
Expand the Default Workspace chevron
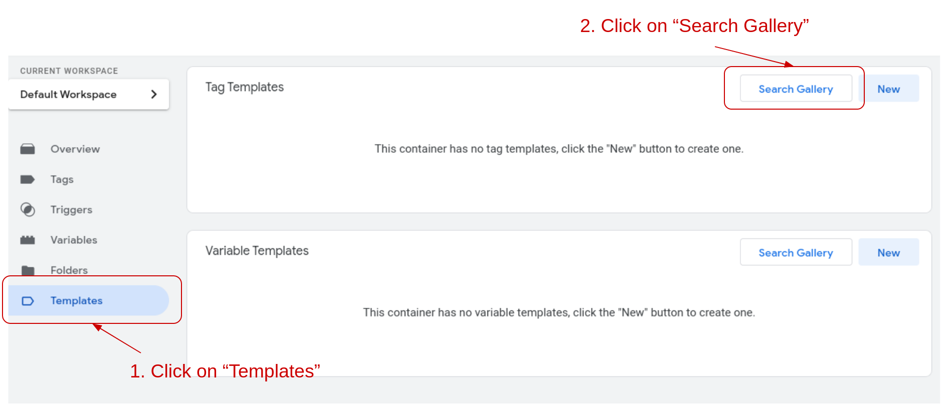tap(154, 94)
